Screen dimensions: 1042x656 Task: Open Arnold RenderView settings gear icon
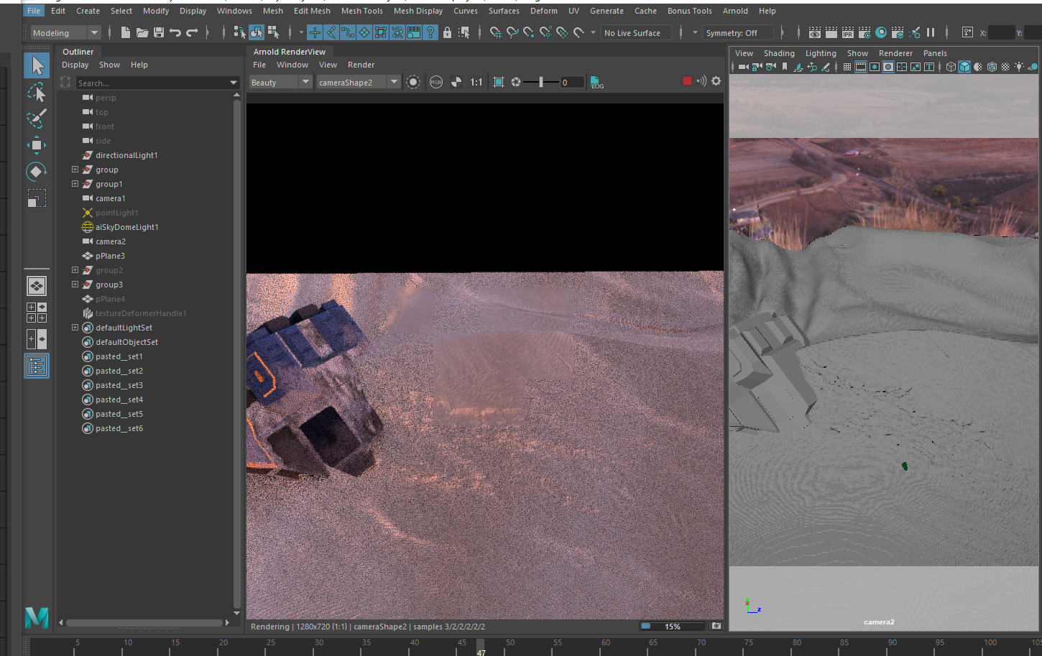(716, 81)
